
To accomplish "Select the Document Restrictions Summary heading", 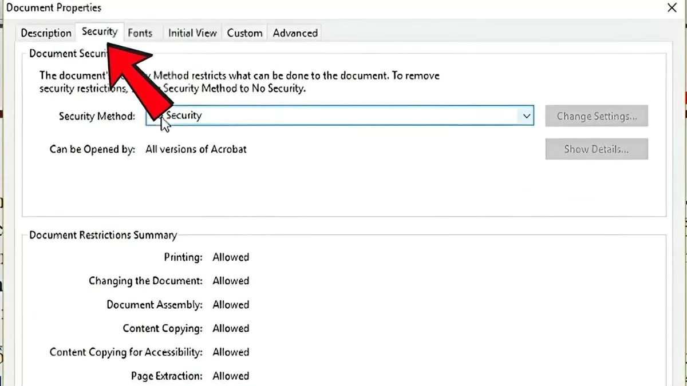I will 103,234.
